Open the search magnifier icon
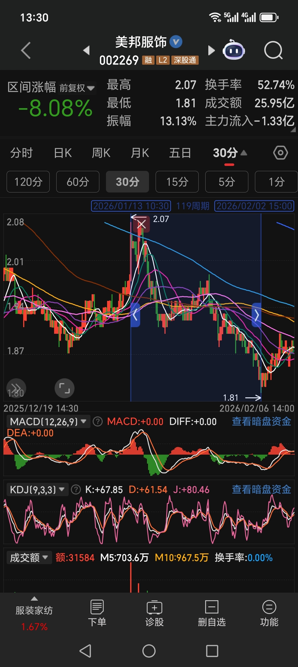Screen dimensions: 298x667 273,50
